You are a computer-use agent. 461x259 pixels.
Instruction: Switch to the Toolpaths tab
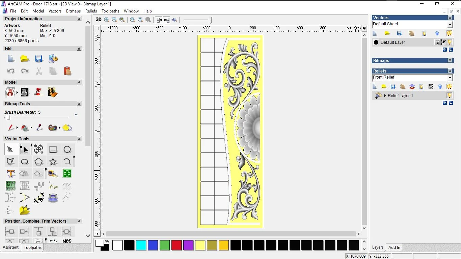pos(32,248)
